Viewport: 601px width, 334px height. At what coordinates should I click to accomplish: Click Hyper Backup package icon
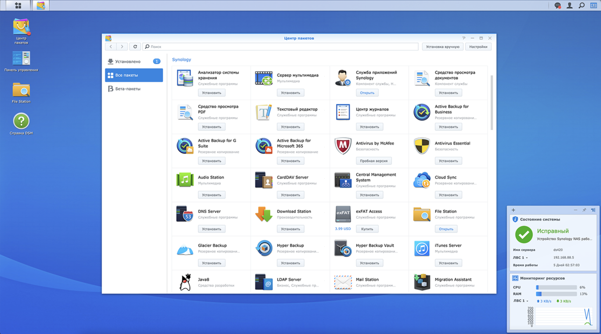coord(264,248)
